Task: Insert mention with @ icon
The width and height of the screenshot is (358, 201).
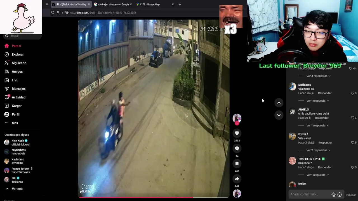Action: (x=333, y=195)
